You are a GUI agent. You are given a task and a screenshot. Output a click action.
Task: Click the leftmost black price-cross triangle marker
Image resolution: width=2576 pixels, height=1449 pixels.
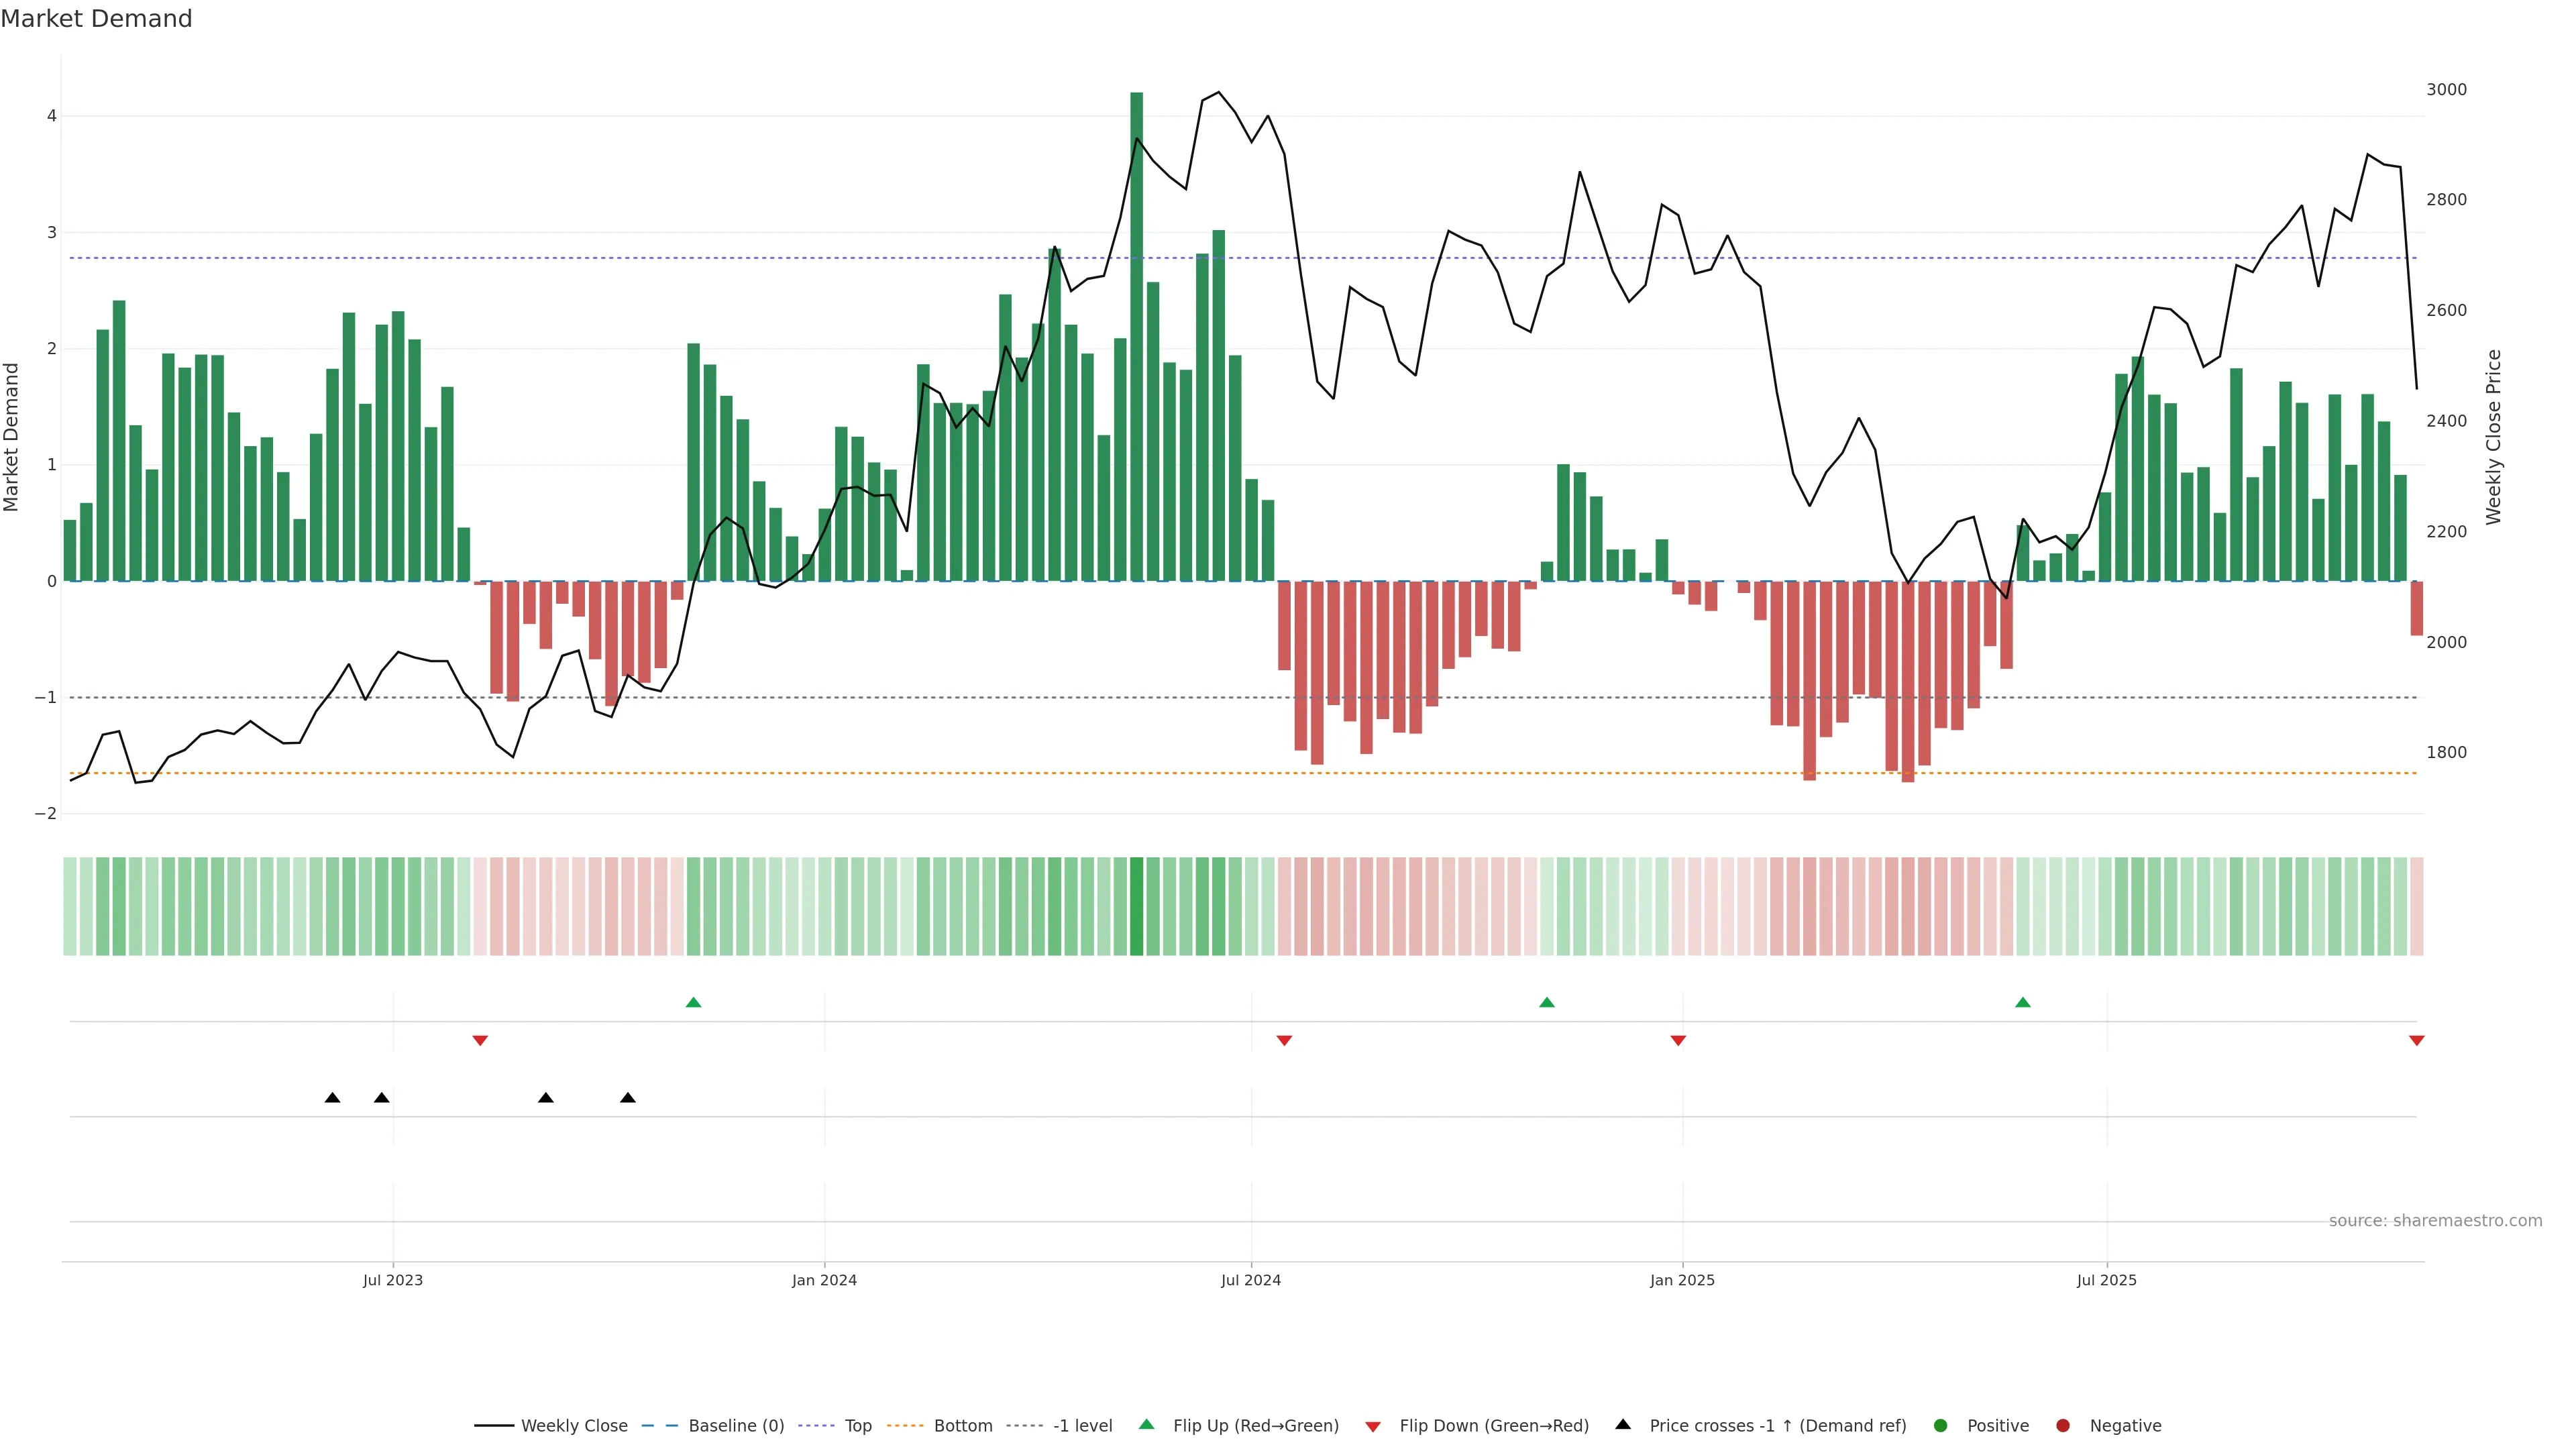332,1098
